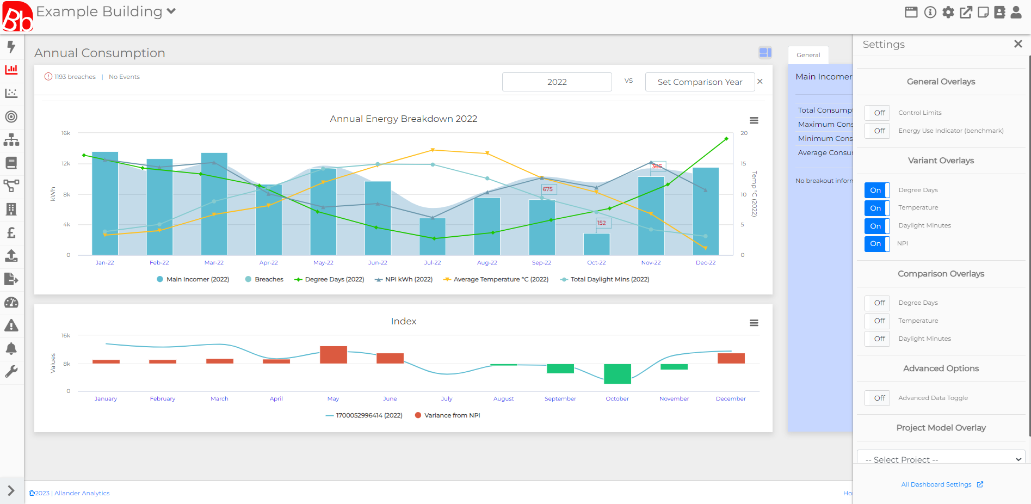
Task: Click the info circle icon at top right
Action: click(930, 12)
